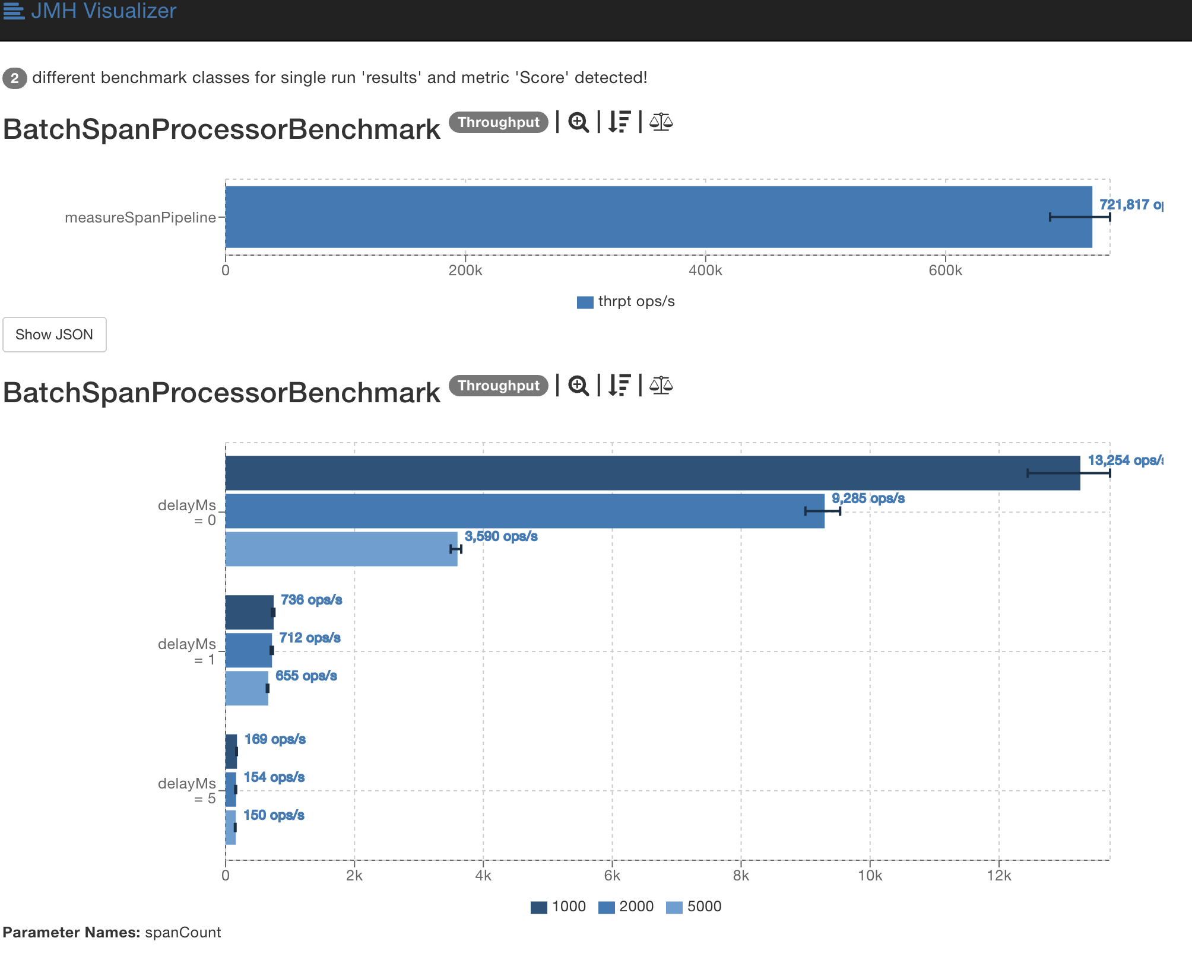Click the Throughput badge on the second benchmark

pos(499,386)
